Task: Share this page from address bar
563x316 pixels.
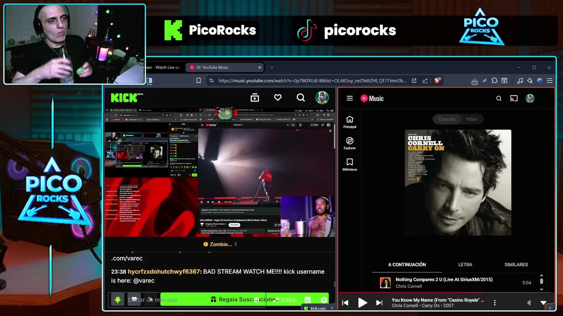Action: click(425, 80)
